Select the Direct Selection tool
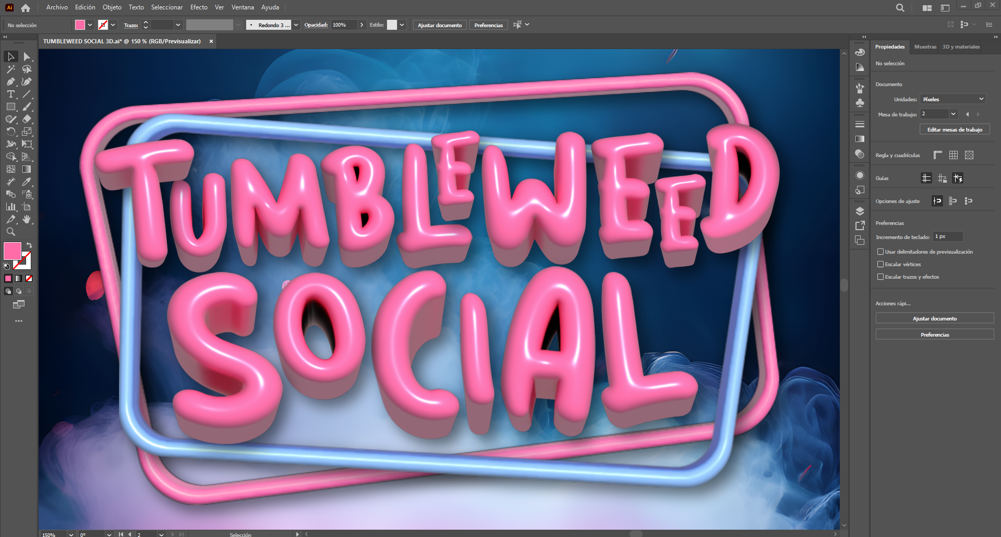Image resolution: width=1001 pixels, height=537 pixels. [x=27, y=56]
